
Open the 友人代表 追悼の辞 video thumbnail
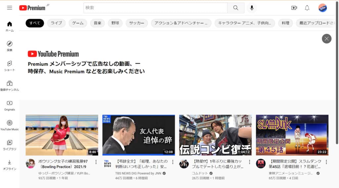tap(139, 135)
